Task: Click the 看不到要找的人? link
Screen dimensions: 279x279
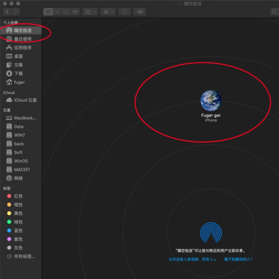Action: click(x=238, y=259)
